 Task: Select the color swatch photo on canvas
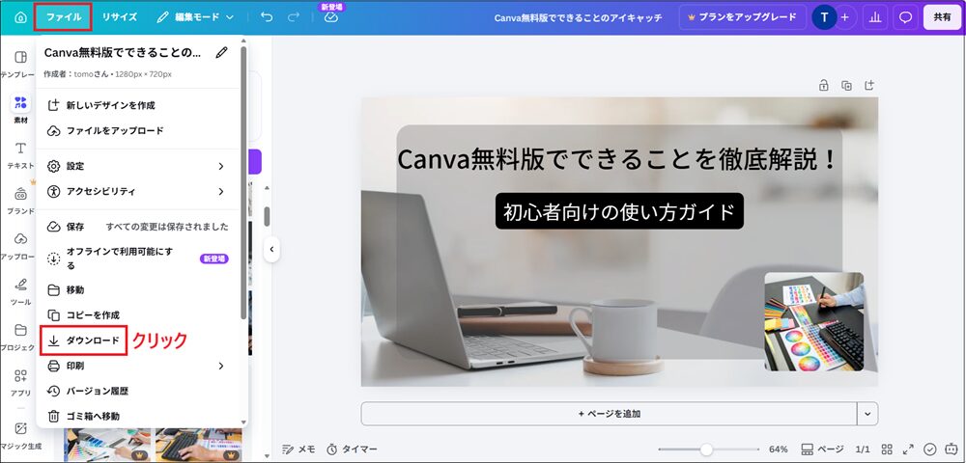(x=813, y=322)
